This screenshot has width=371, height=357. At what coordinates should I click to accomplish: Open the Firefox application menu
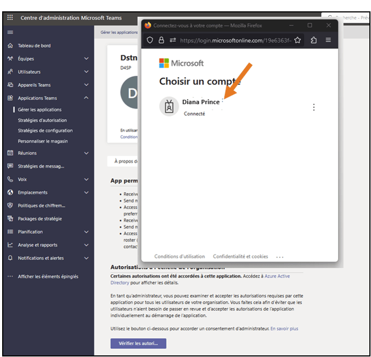[328, 40]
